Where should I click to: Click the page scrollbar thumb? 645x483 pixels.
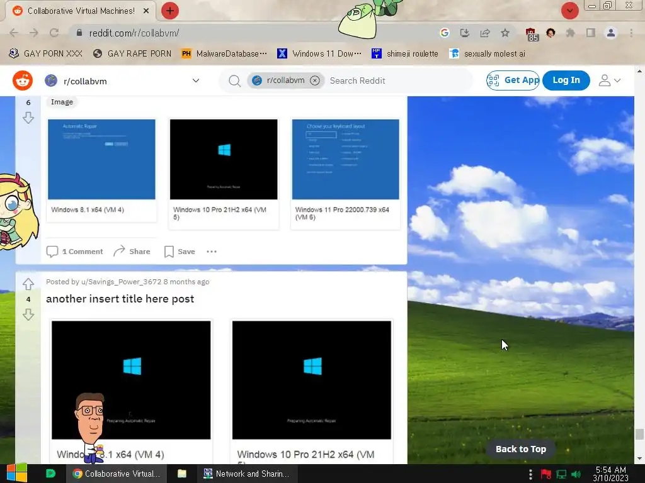click(x=639, y=434)
